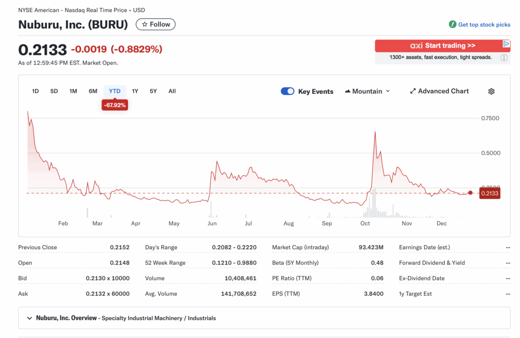Click the Advanced Chart icon
Viewport: 520px width, 338px height.
[413, 91]
